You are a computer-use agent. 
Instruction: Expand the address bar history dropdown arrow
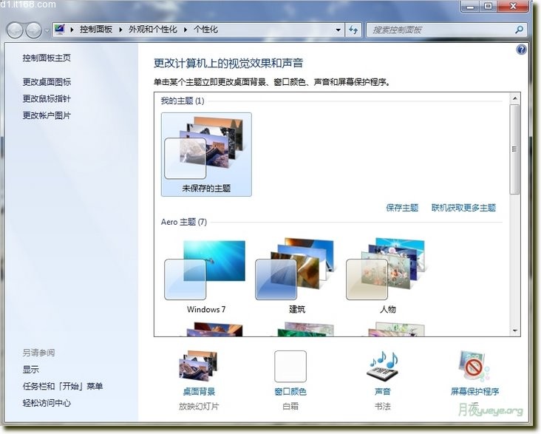point(338,30)
